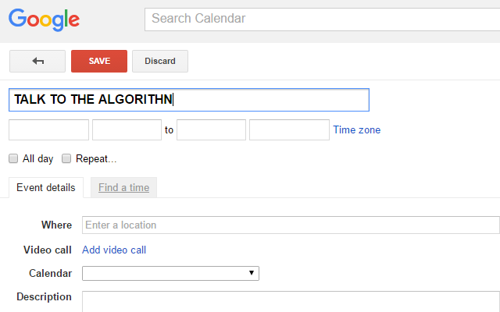Switch to the Find a time tab
This screenshot has height=312, width=500.
coord(123,187)
